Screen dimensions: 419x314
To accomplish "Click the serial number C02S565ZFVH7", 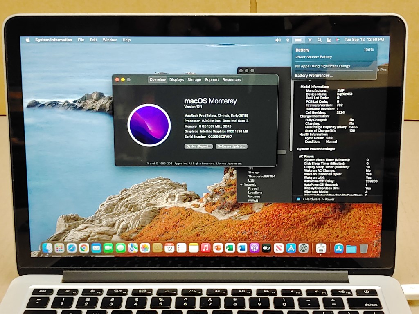I will pyautogui.click(x=220, y=137).
